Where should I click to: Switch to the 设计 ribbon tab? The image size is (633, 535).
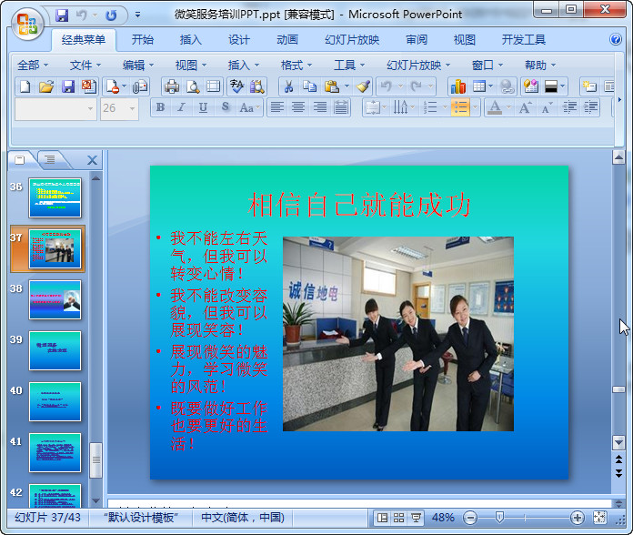click(239, 39)
